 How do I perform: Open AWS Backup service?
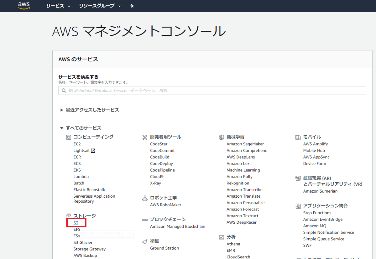85,256
